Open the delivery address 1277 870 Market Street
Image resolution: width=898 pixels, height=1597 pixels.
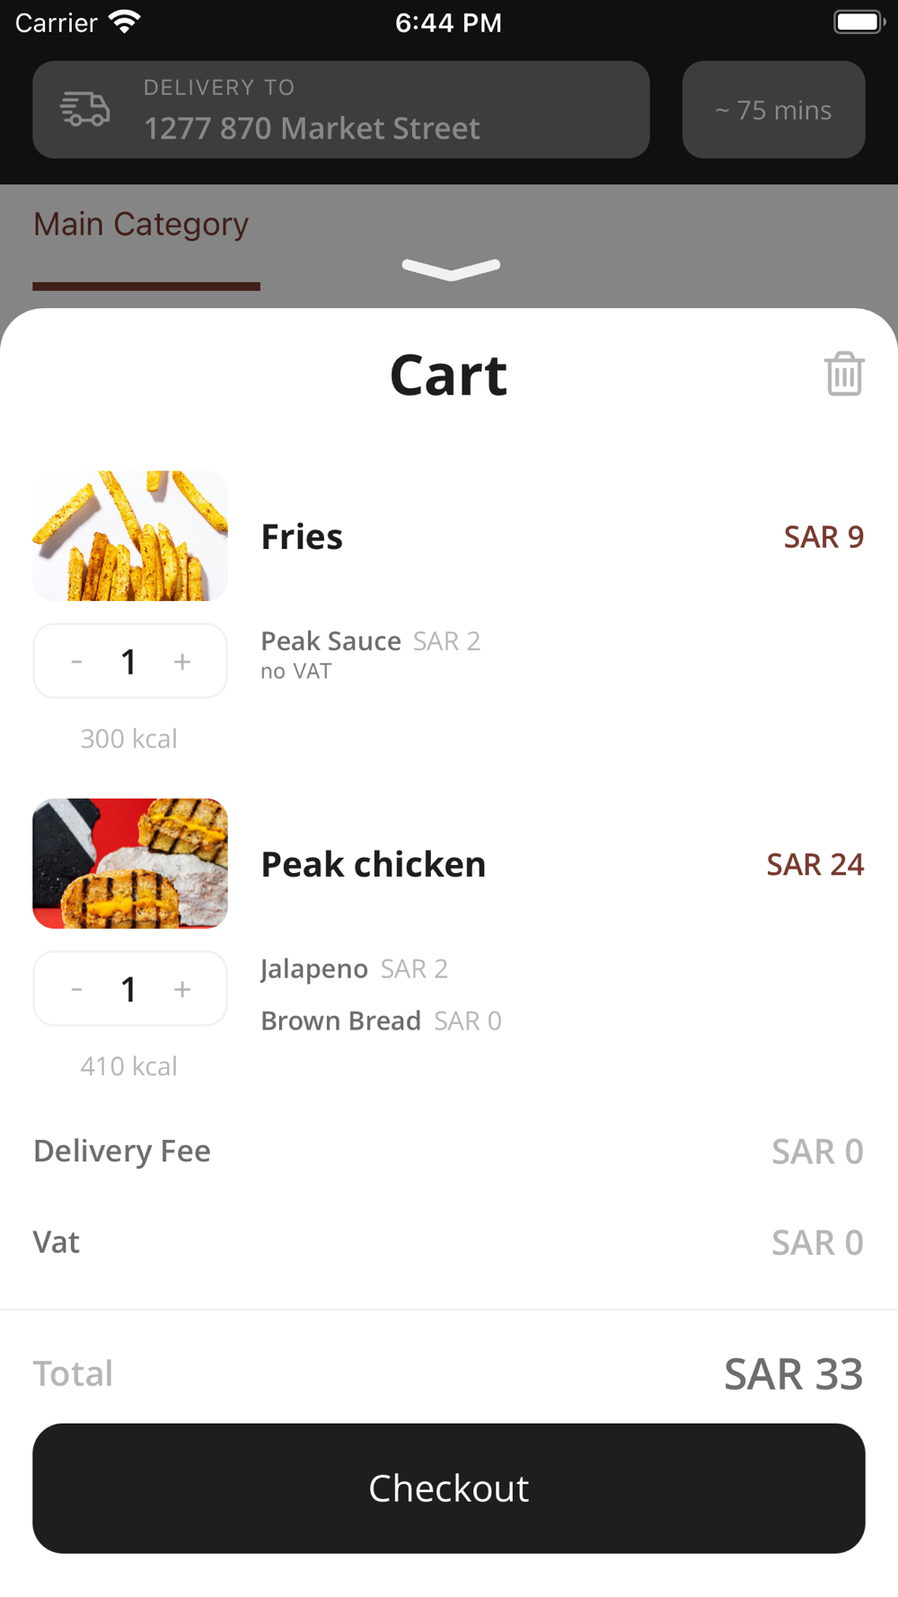[x=341, y=110]
